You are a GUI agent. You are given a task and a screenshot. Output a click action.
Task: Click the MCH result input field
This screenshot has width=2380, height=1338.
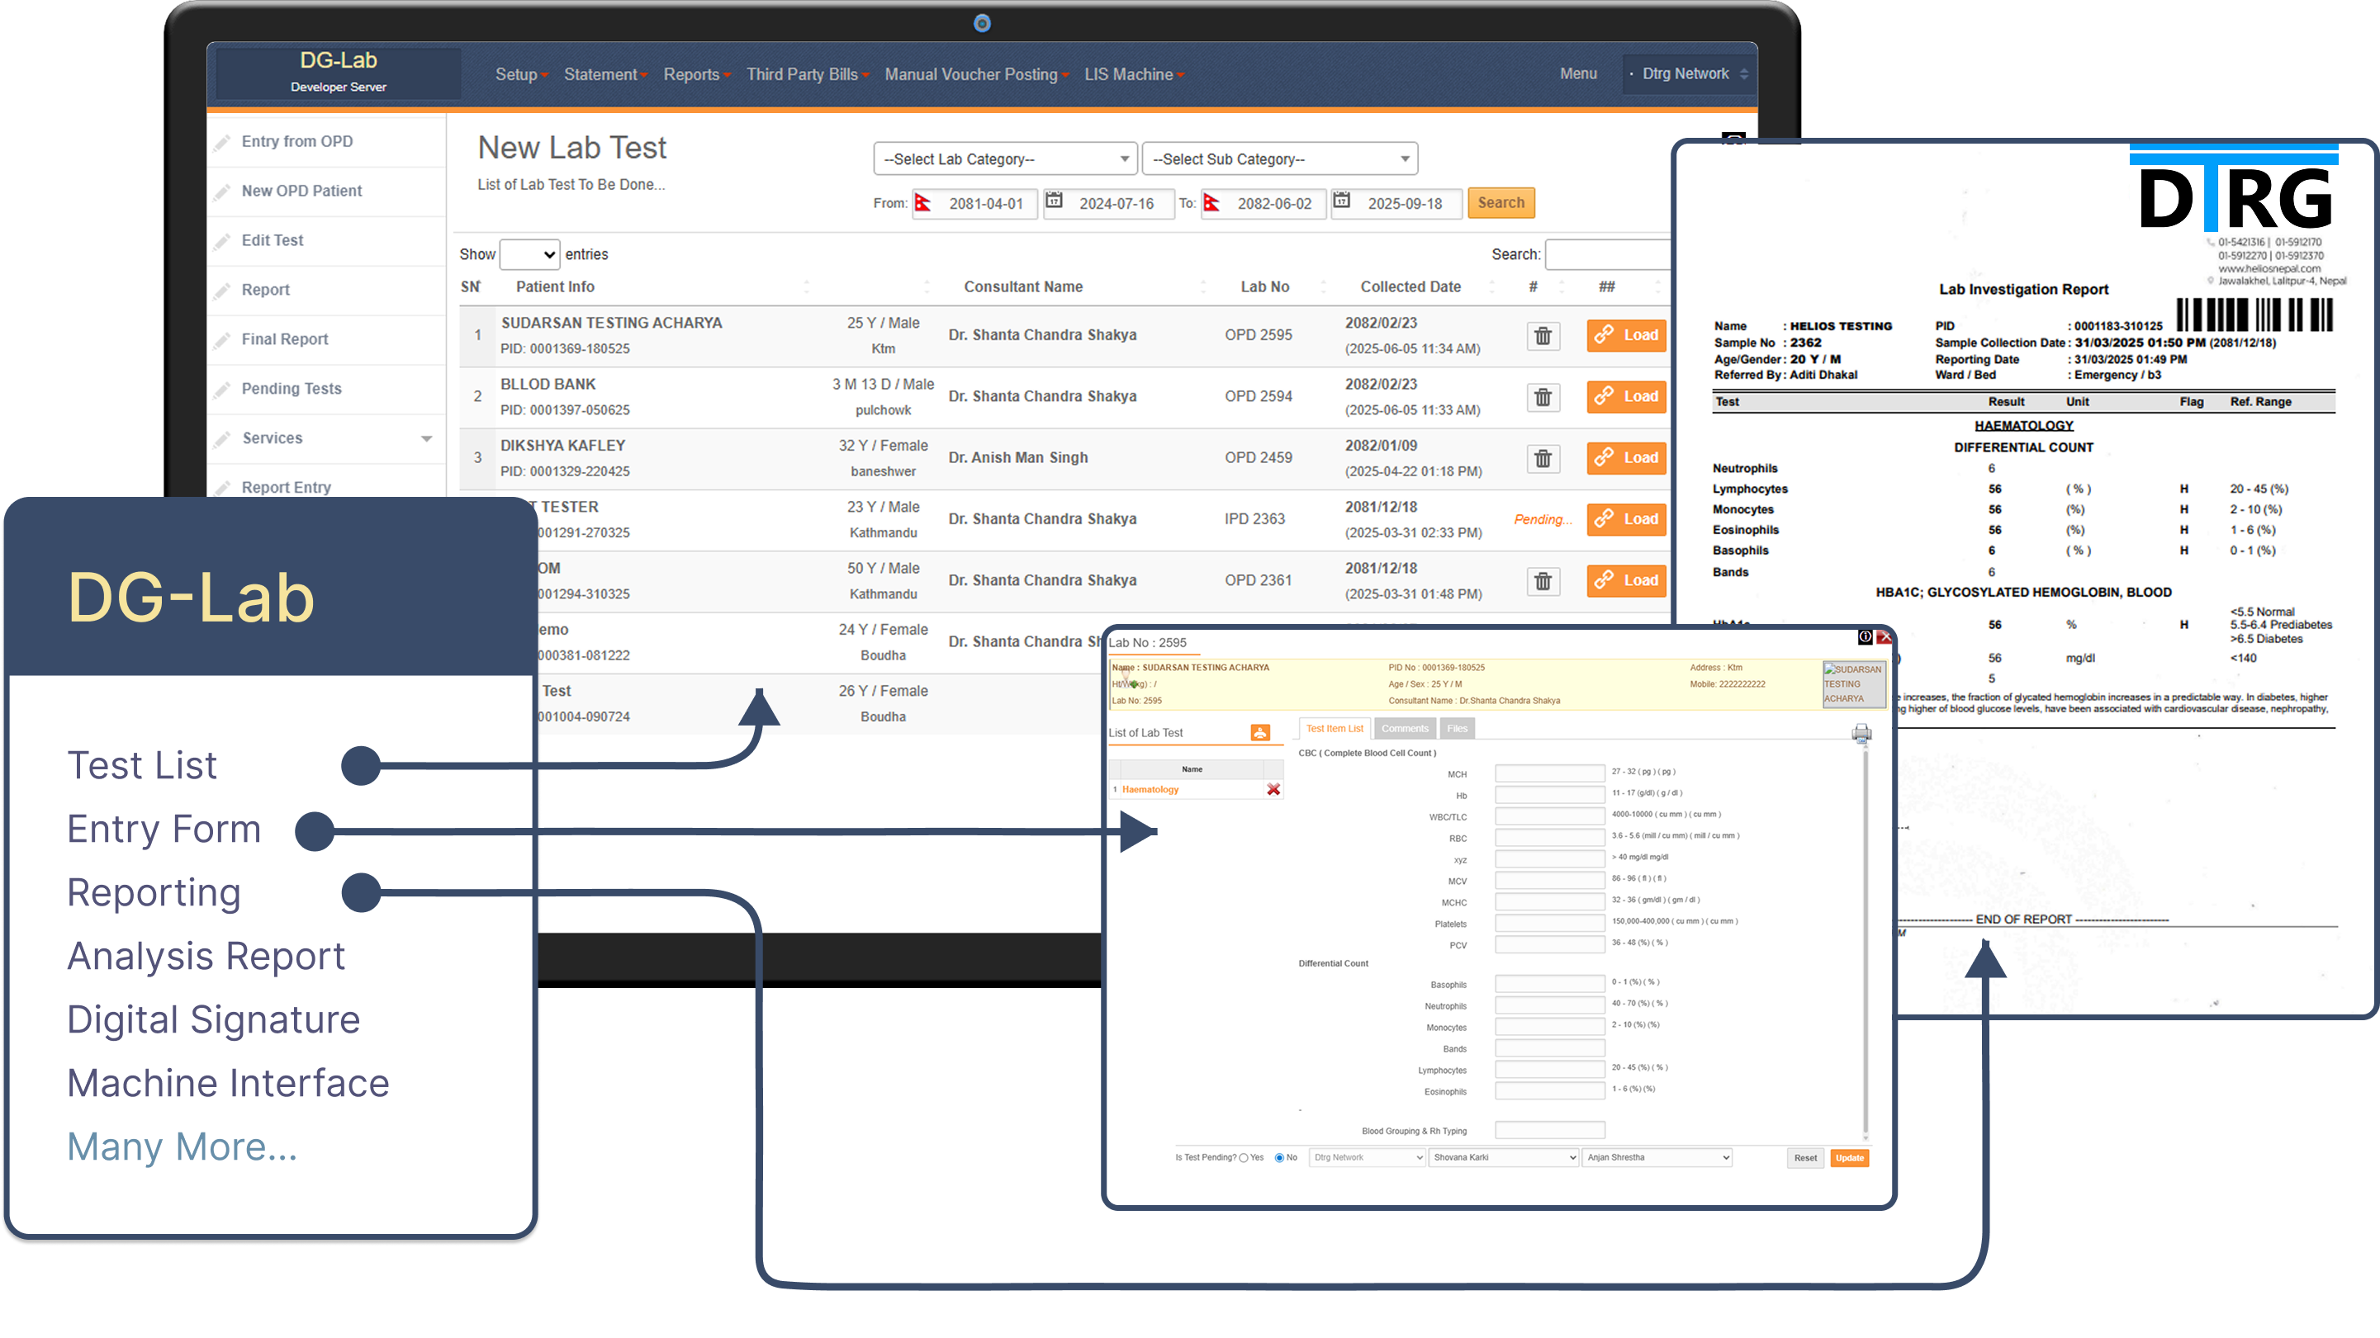coord(1549,773)
